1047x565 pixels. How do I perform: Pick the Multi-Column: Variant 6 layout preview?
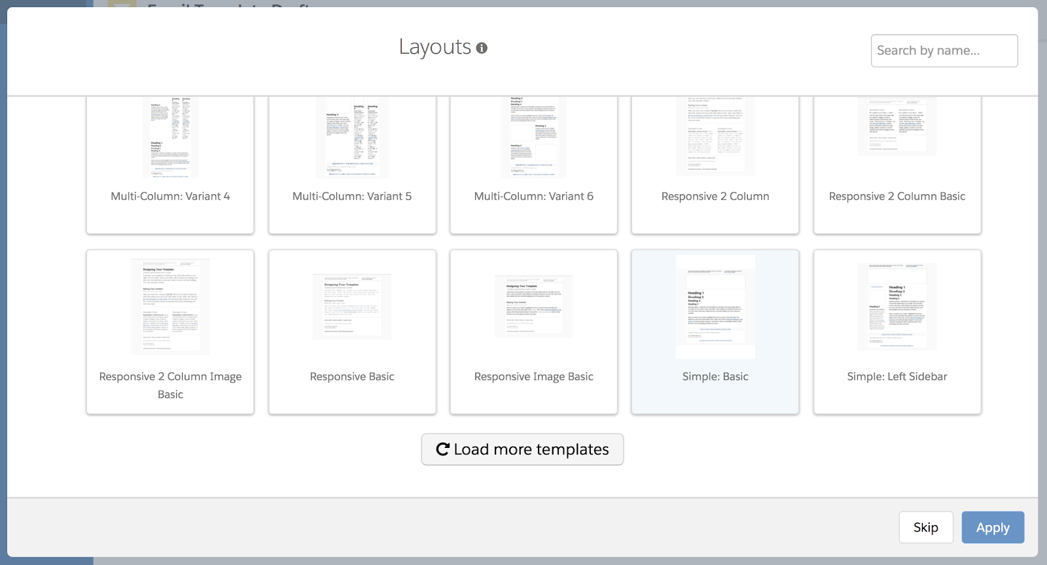[533, 138]
